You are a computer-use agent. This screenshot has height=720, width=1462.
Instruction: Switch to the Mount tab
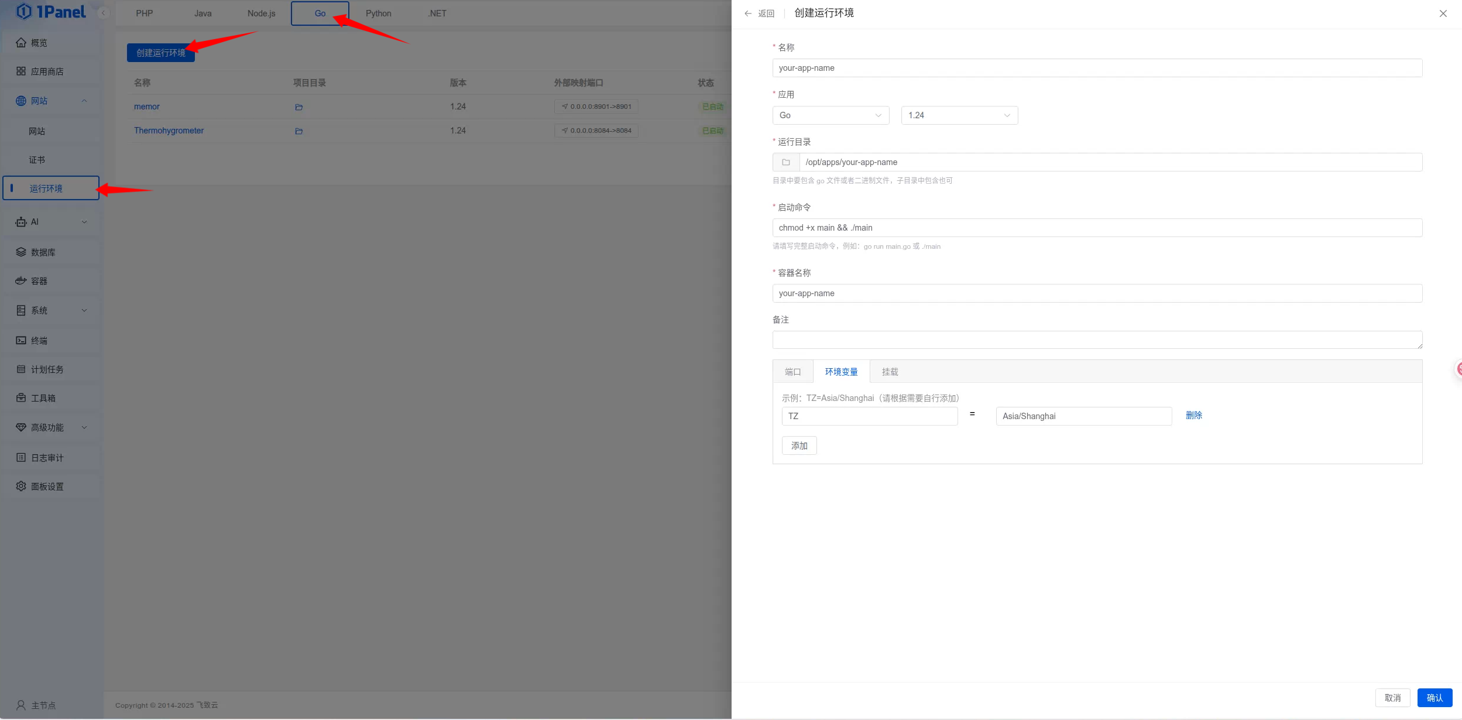pyautogui.click(x=890, y=372)
